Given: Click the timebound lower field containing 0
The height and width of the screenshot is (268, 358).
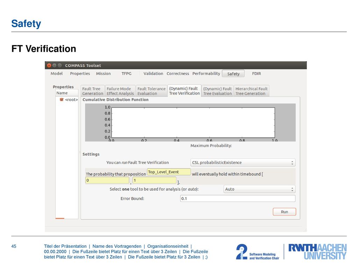Looking at the screenshot, I should click(107, 180).
